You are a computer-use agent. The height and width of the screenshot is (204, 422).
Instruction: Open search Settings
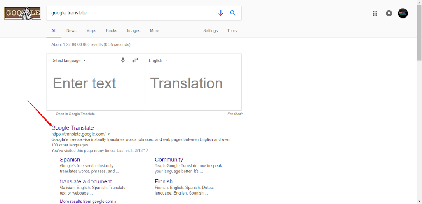point(210,31)
